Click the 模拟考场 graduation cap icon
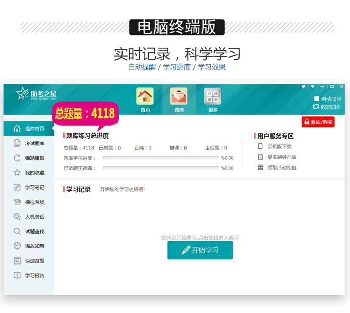 pos(17,202)
